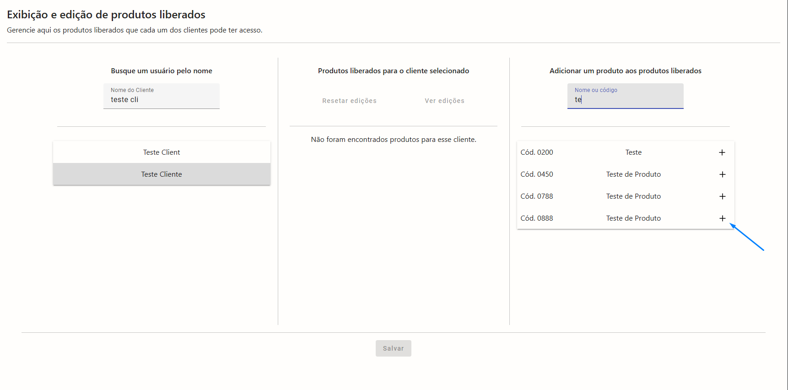Open Ver edições
This screenshot has height=390, width=788.
point(444,101)
